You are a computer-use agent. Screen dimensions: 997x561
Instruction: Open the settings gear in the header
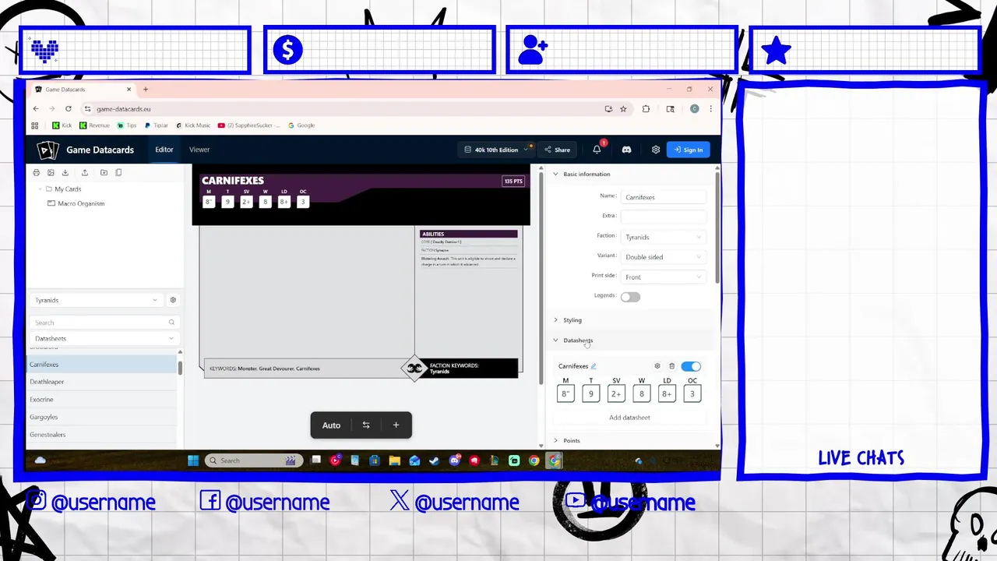[x=656, y=150]
